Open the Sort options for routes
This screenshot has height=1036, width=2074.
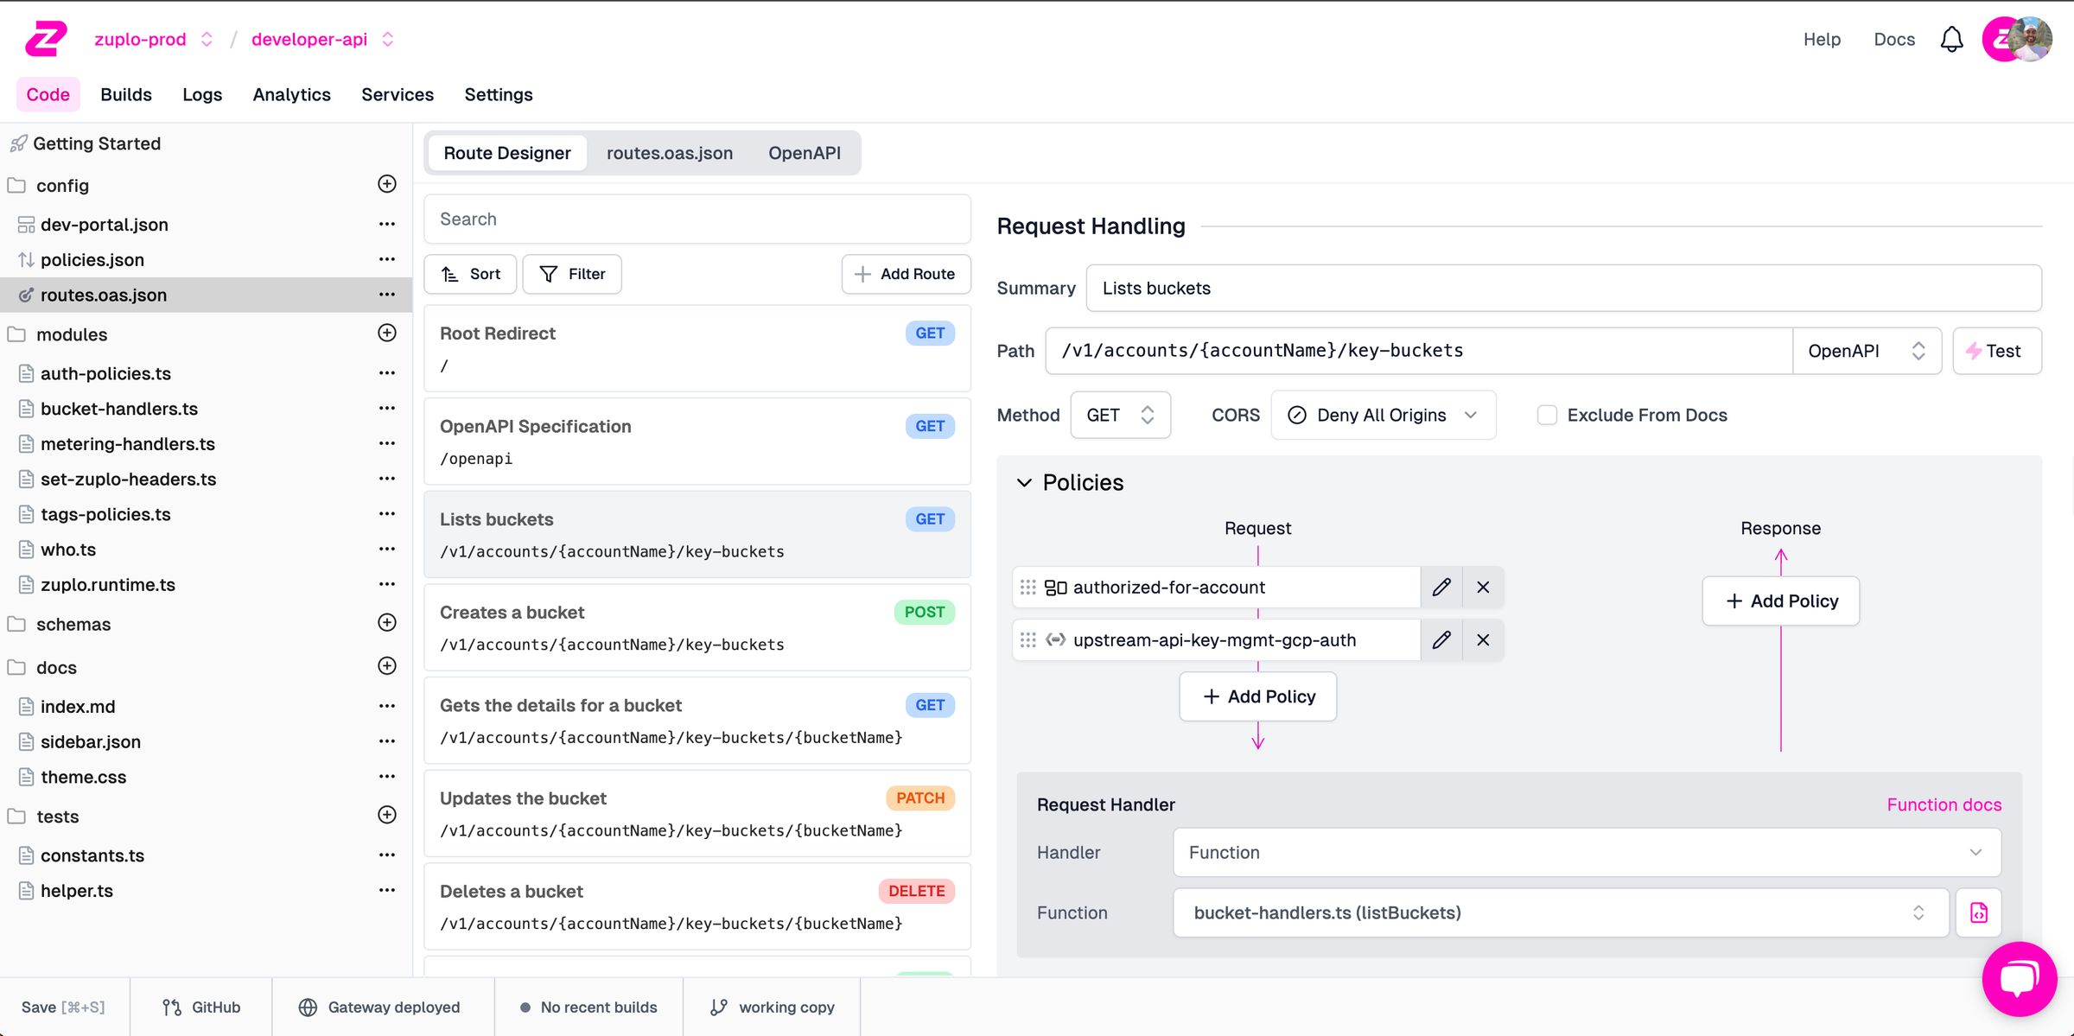470,274
